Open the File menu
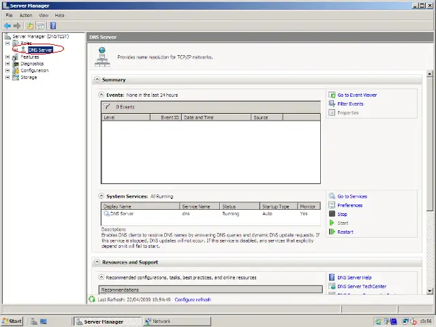 point(9,15)
